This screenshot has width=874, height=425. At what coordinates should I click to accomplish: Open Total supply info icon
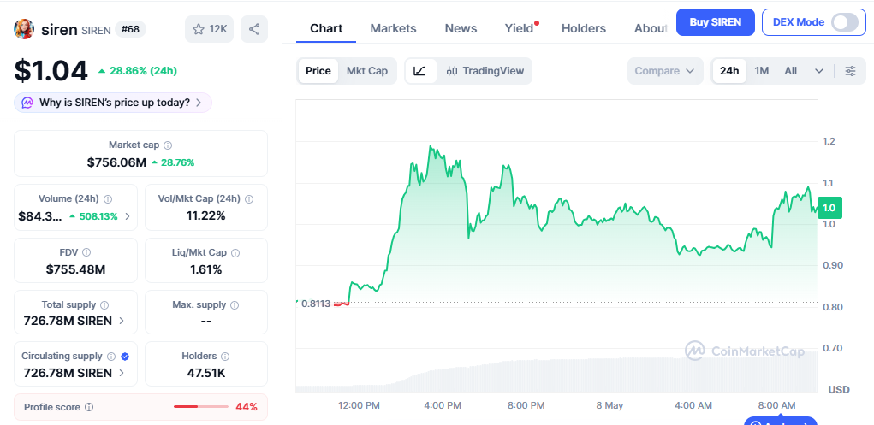tap(104, 305)
